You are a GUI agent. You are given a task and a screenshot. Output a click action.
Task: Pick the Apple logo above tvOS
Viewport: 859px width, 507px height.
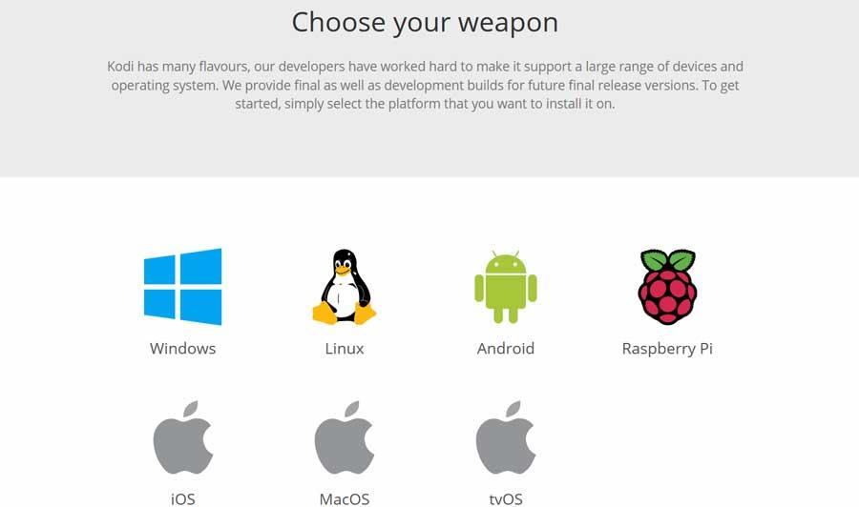tap(506, 437)
